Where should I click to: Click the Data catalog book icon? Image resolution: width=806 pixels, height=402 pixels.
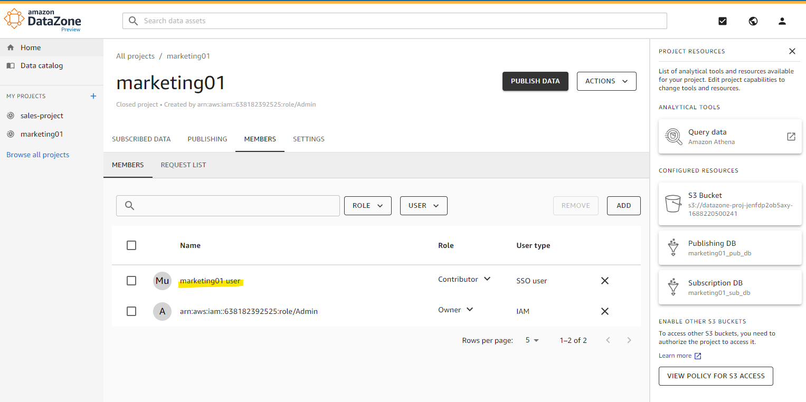(x=11, y=66)
